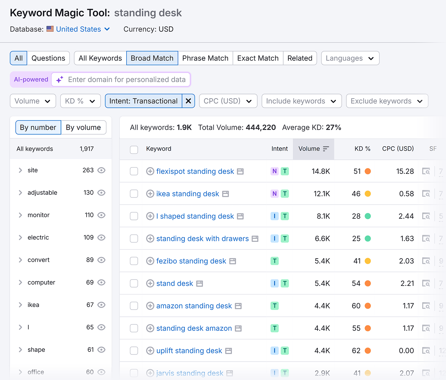This screenshot has width=446, height=380.
Task: Click green KD dot for l shaped standing desk
Action: pos(368,216)
